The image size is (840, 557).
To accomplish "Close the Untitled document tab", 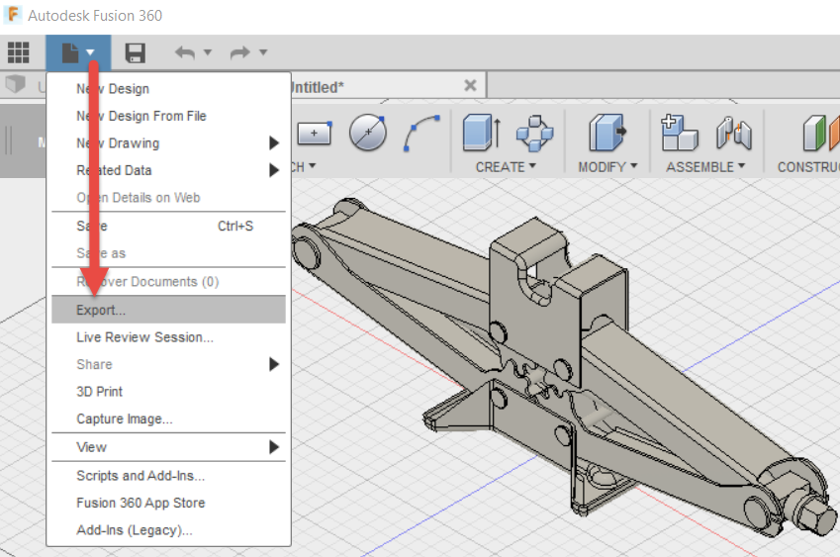I will (x=470, y=85).
